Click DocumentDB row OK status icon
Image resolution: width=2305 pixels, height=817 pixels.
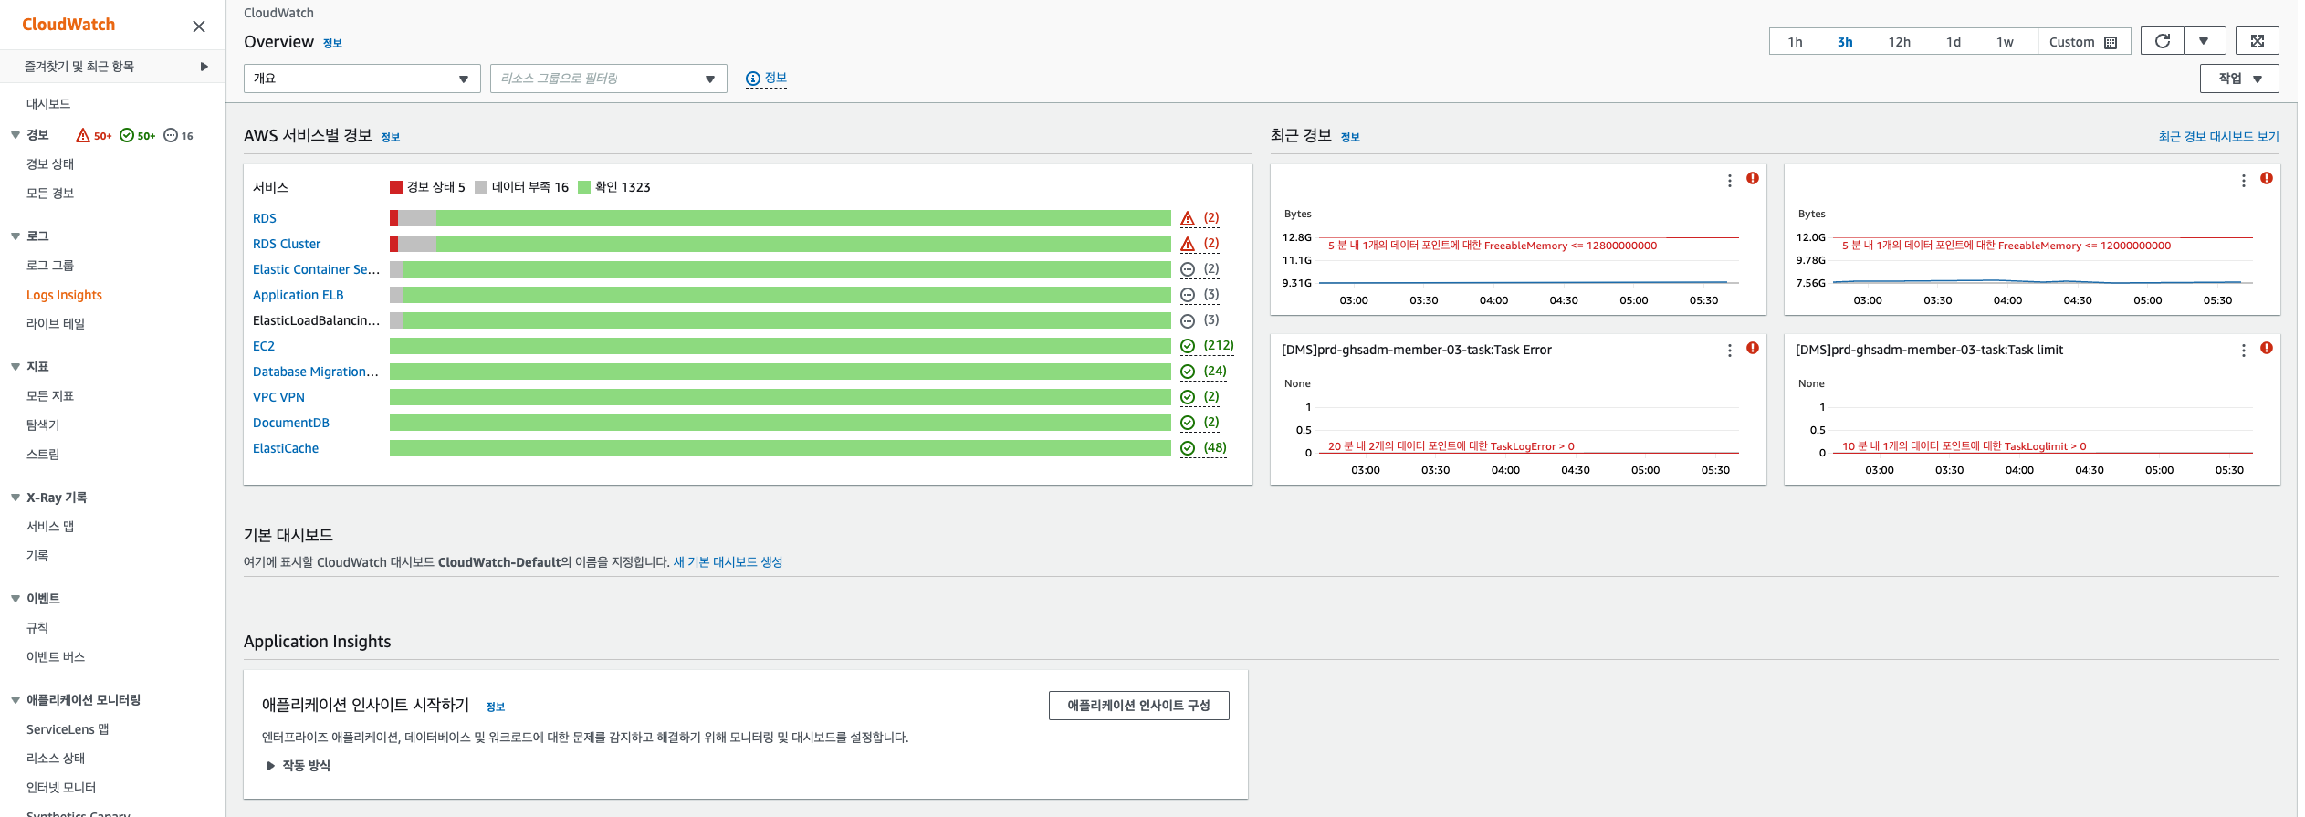coord(1188,423)
